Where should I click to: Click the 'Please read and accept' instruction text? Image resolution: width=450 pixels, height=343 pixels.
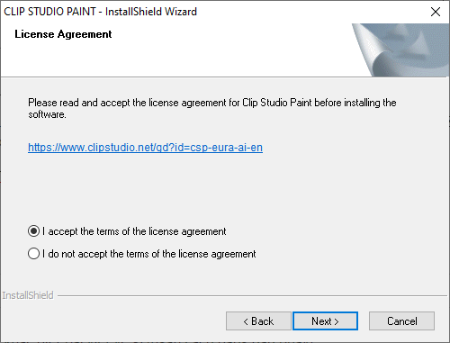(212, 108)
